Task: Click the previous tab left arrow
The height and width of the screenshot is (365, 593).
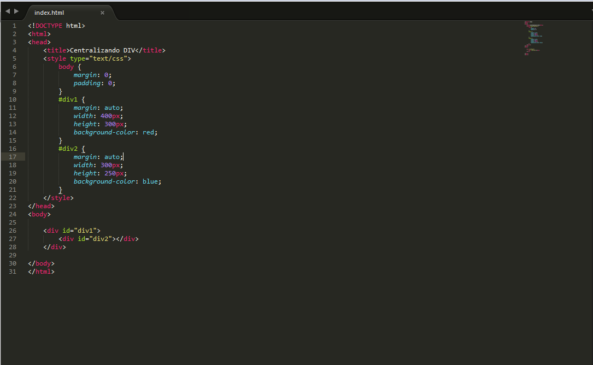Action: [8, 11]
